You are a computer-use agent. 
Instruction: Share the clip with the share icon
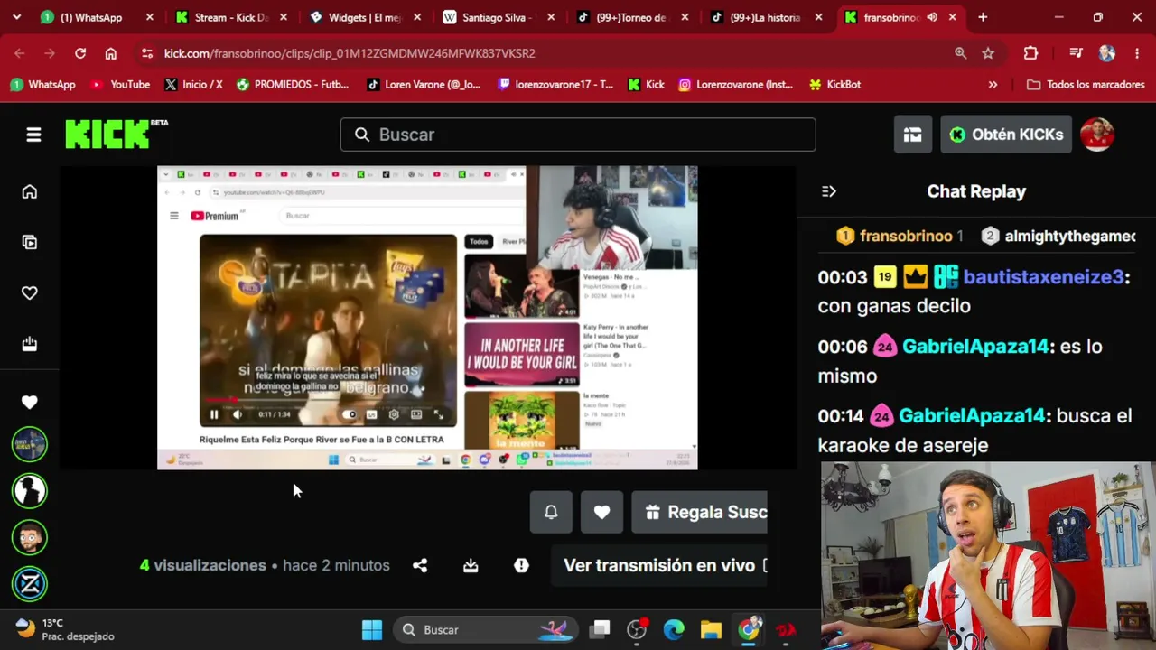pos(420,565)
